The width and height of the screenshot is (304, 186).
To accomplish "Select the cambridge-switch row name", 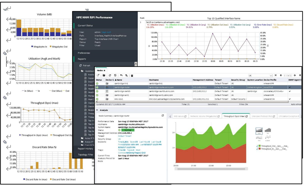I will pos(122,91).
